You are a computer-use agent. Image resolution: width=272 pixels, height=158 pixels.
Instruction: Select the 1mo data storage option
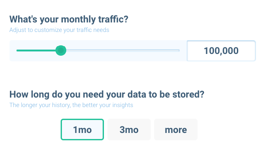coord(82,130)
